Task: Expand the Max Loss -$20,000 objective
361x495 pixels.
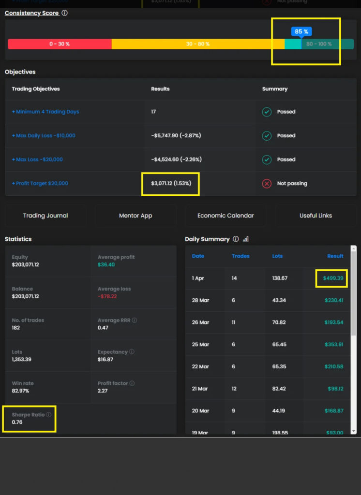Action: pos(37,160)
